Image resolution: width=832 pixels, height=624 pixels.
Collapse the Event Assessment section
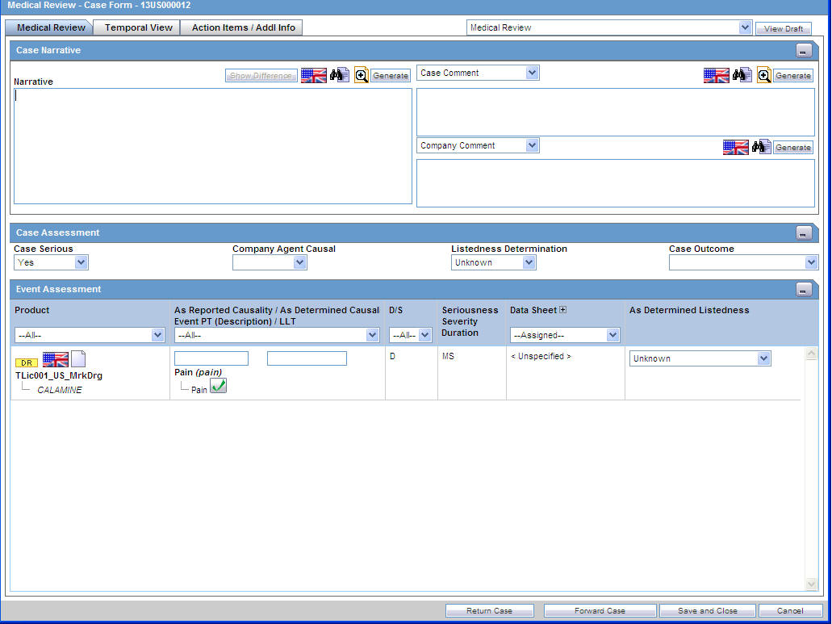pyautogui.click(x=804, y=290)
